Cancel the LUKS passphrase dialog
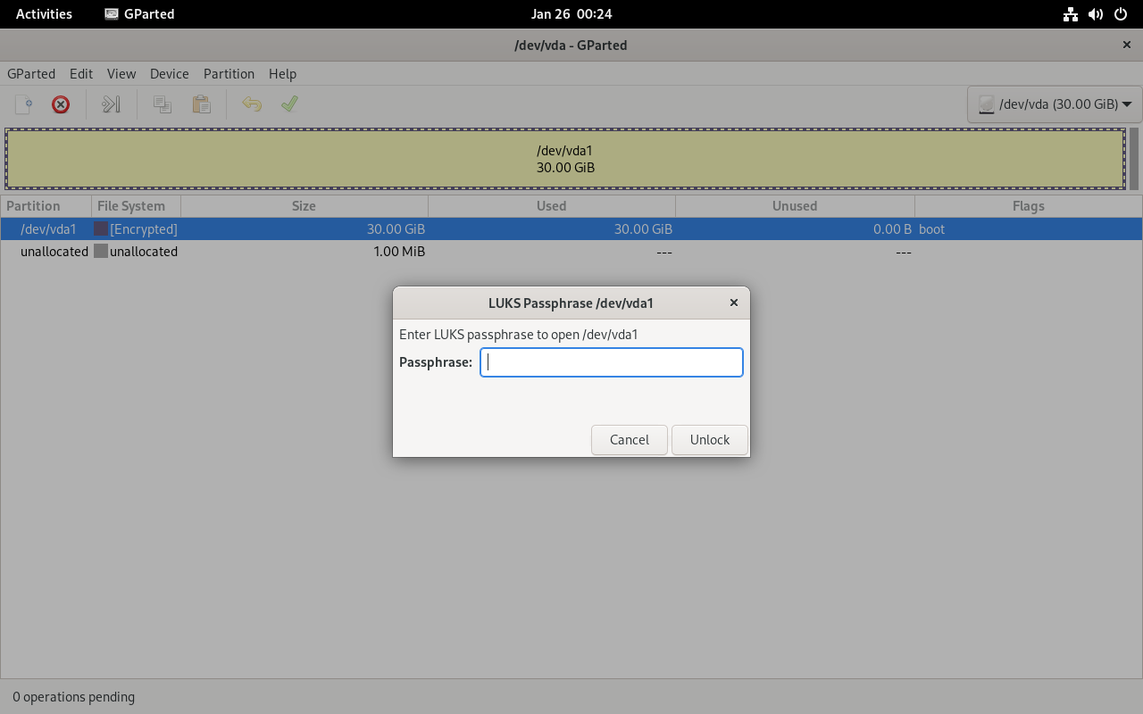 pos(629,439)
